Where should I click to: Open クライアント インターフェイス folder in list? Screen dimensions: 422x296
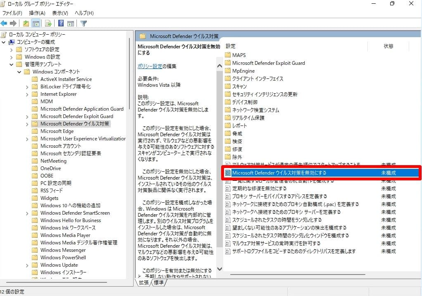[257, 78]
